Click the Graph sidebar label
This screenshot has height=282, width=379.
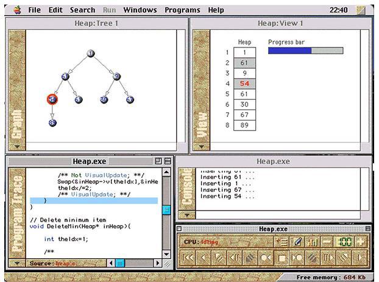click(x=17, y=124)
